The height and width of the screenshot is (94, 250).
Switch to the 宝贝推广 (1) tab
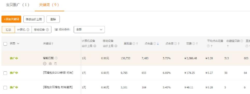tap(18, 5)
